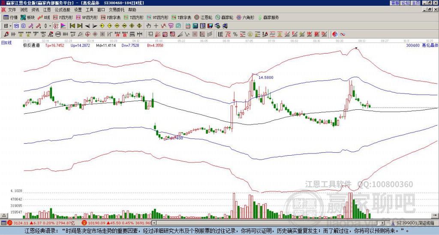Click the 客服 button in title bar
This screenshot has height=235, width=439.
(395, 3)
